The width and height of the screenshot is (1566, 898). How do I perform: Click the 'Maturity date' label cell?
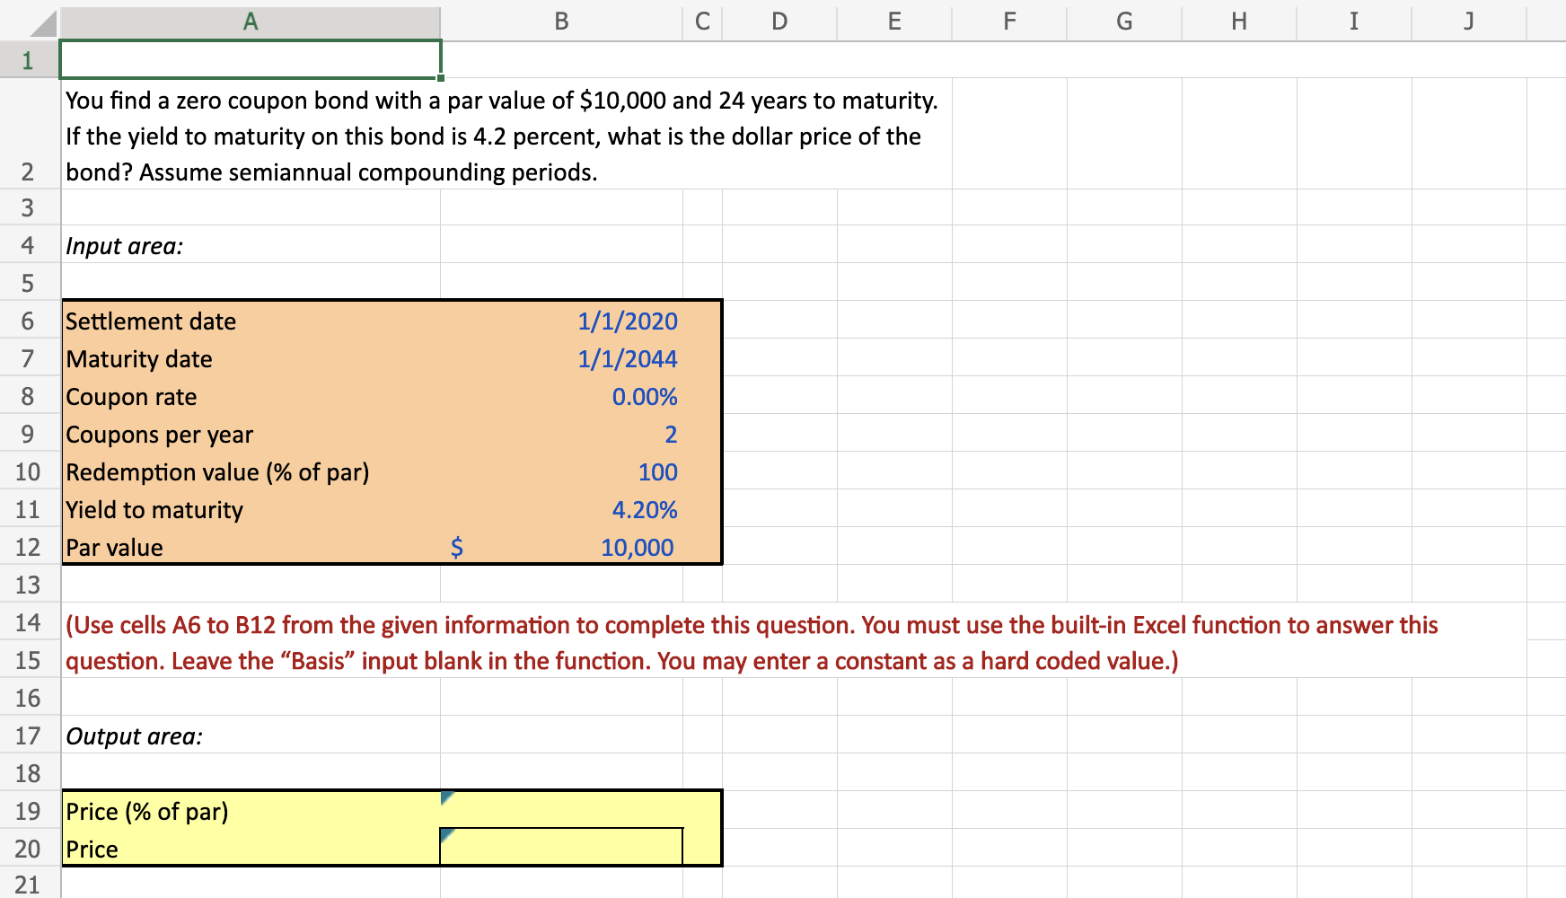(x=251, y=358)
